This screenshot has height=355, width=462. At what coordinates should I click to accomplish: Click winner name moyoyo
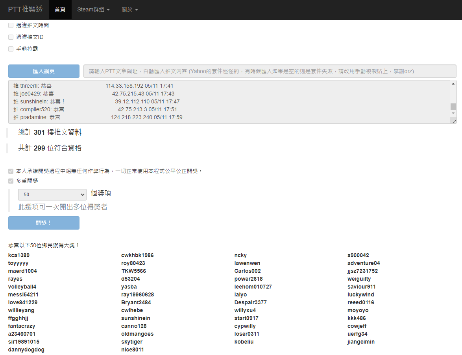[358, 310]
